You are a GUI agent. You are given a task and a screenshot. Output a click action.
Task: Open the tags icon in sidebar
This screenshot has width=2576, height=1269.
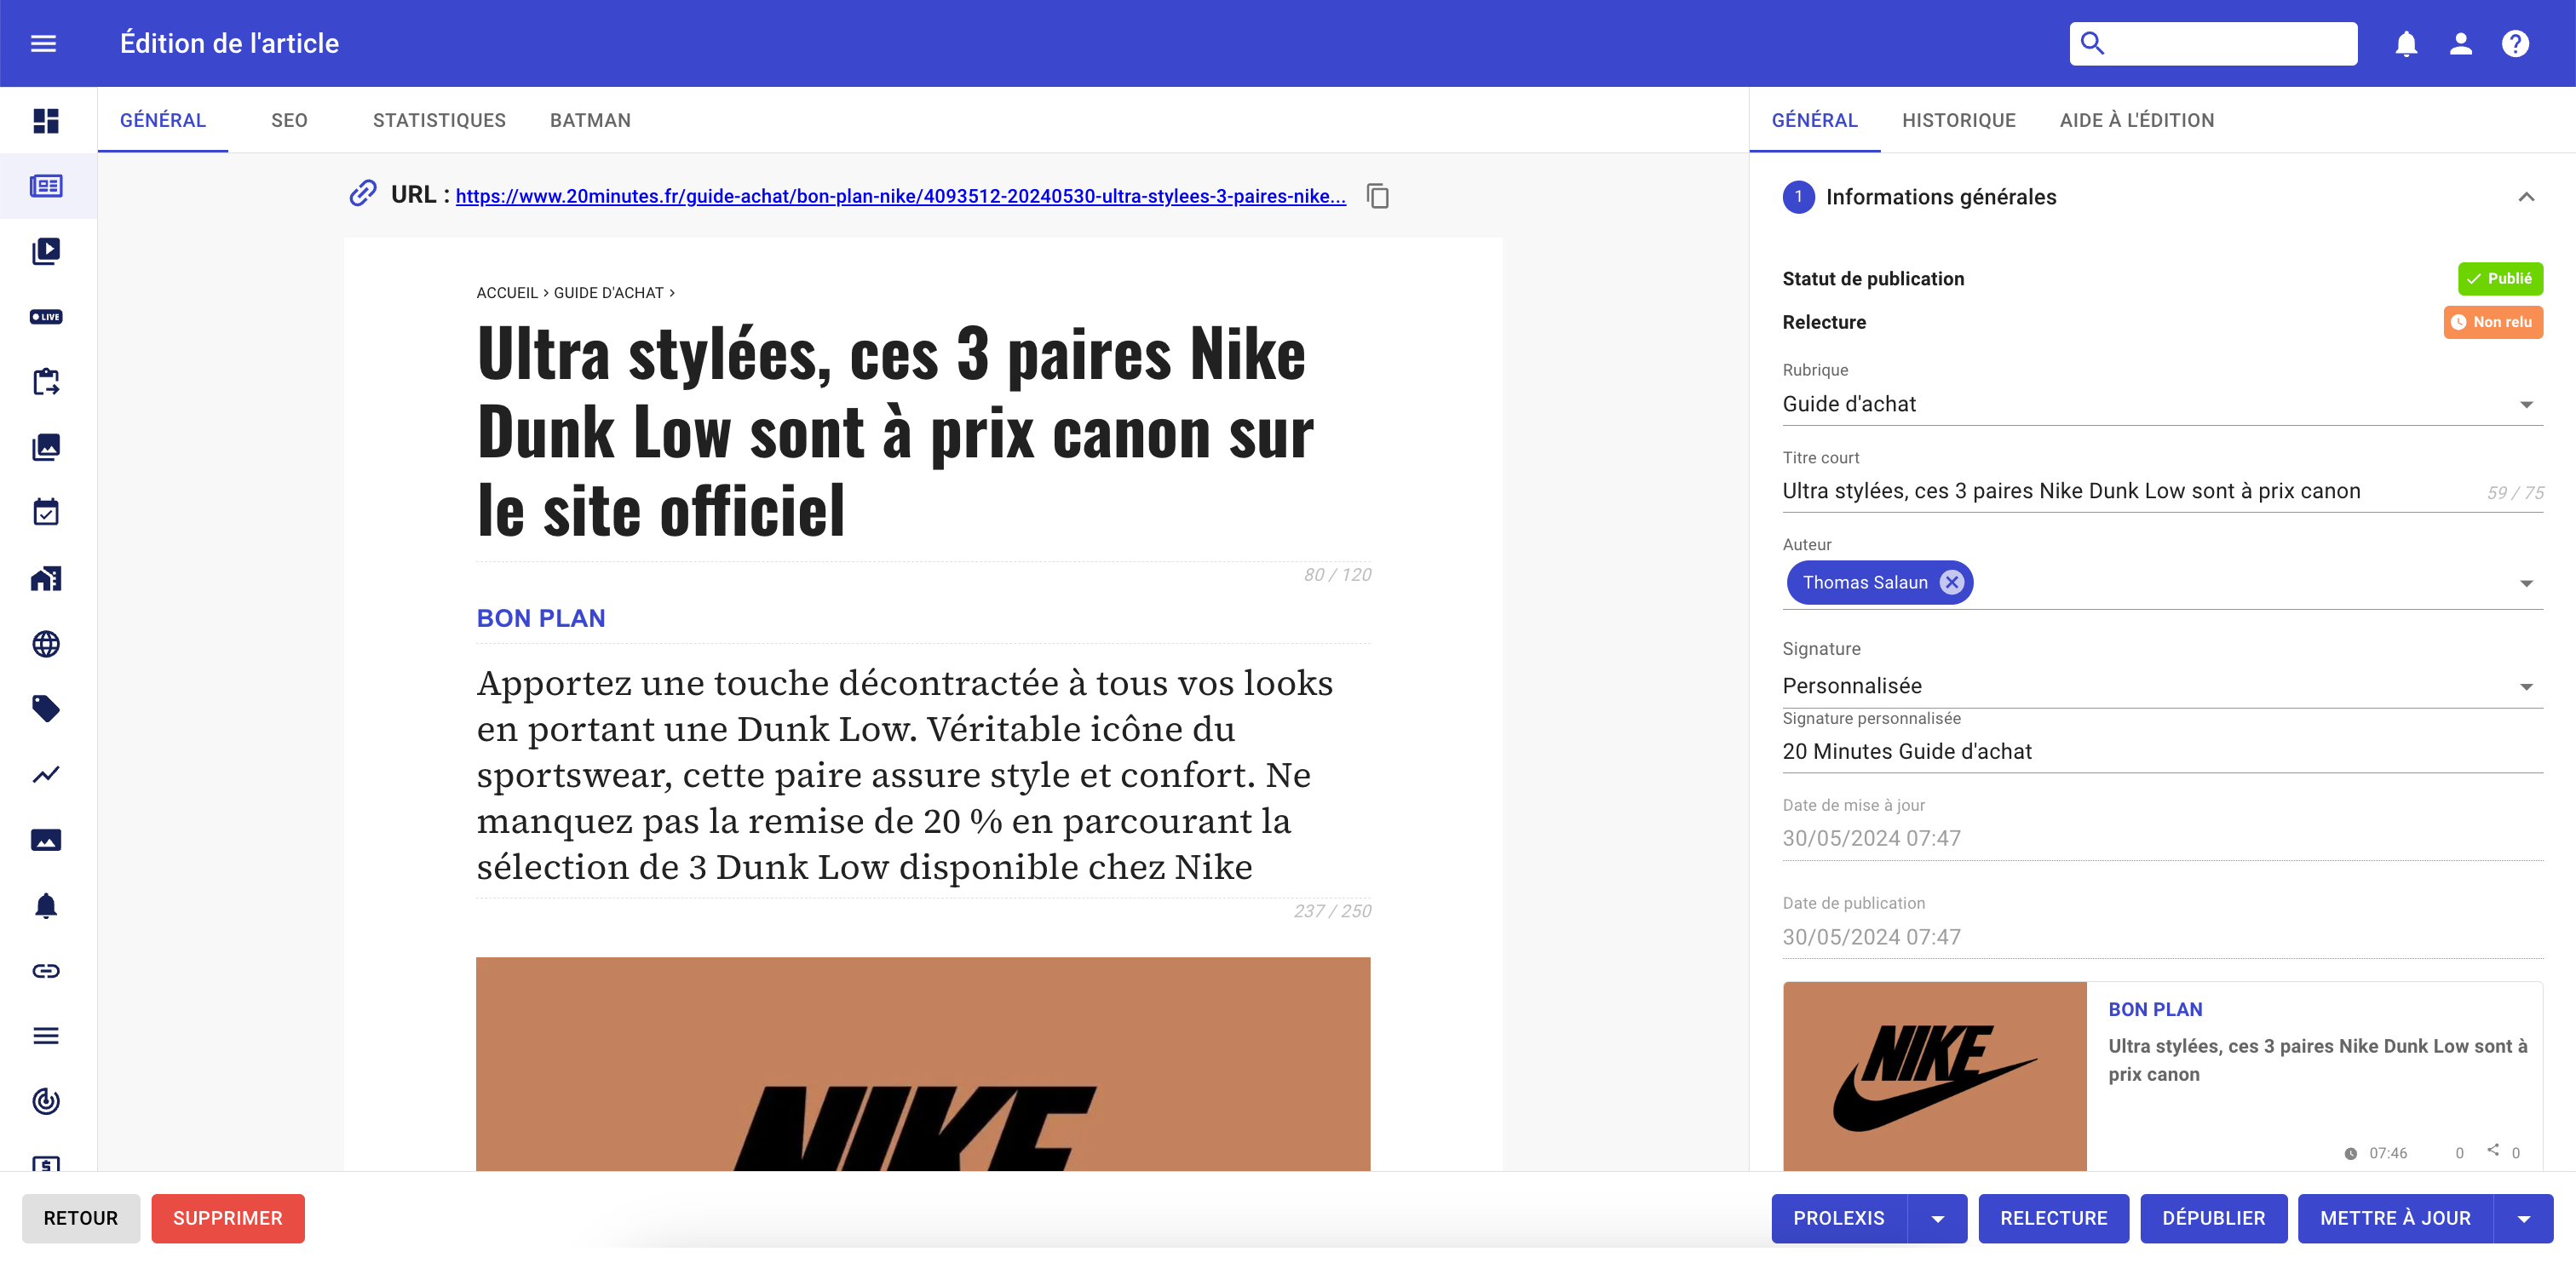46,709
